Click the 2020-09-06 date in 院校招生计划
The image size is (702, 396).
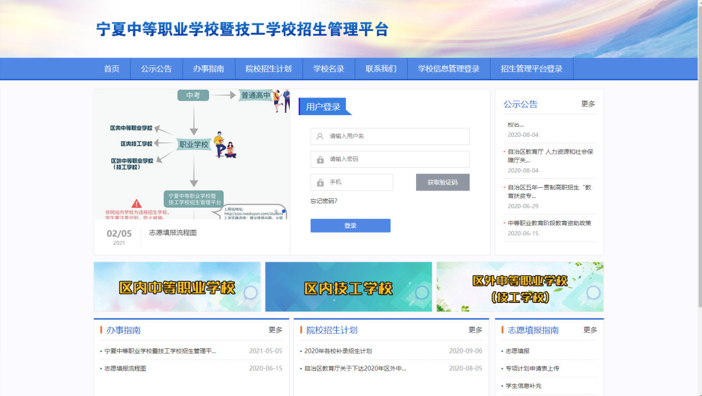click(466, 351)
